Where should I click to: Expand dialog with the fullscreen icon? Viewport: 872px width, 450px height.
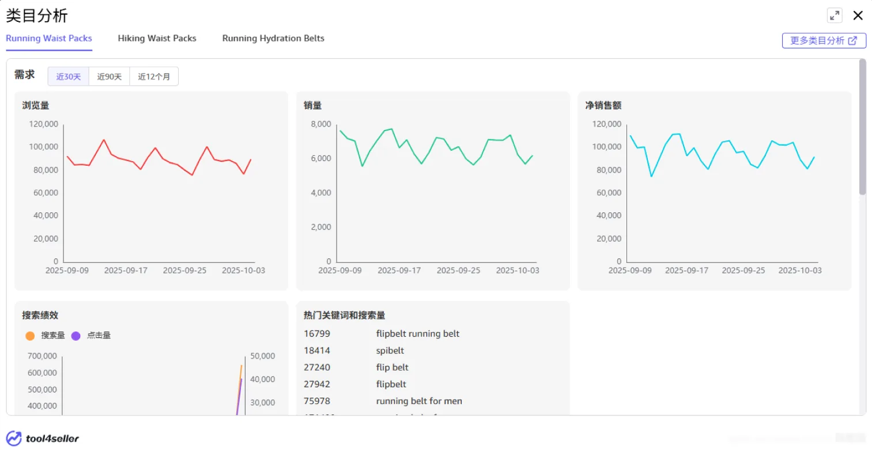pos(834,16)
